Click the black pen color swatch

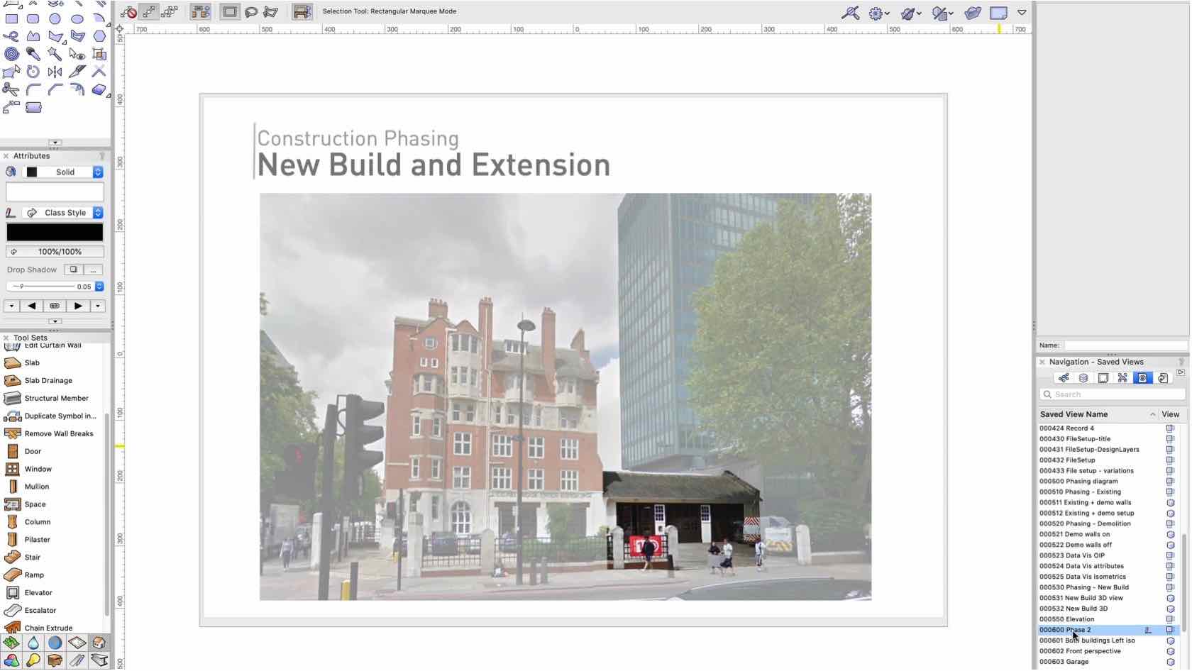point(55,233)
